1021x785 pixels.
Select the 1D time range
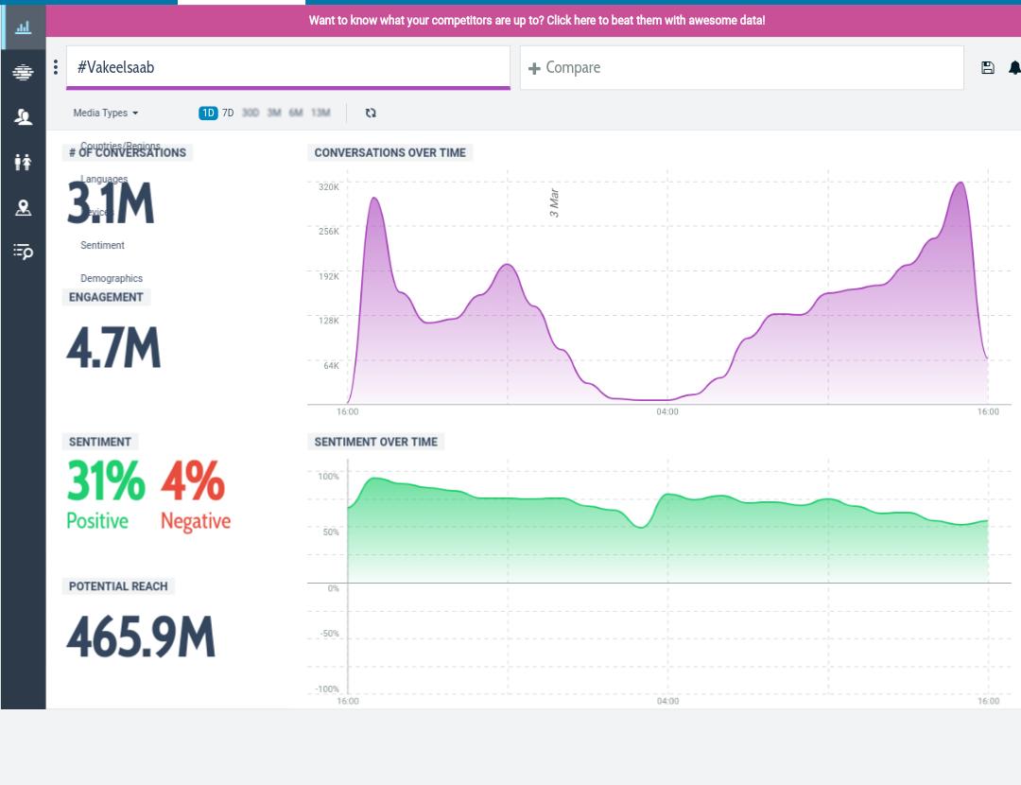(x=208, y=113)
